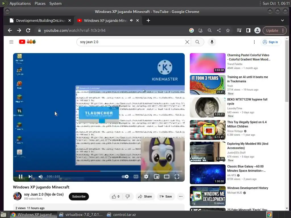Screen dimensions: 291x218
Task: Open more actions ellipsis under video
Action: [180, 196]
